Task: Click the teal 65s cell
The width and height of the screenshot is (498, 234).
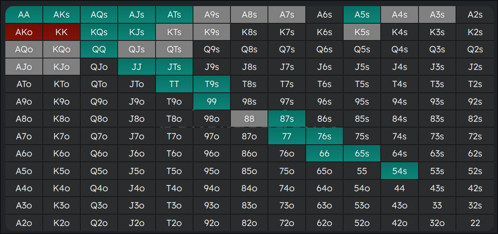Action: point(362,154)
